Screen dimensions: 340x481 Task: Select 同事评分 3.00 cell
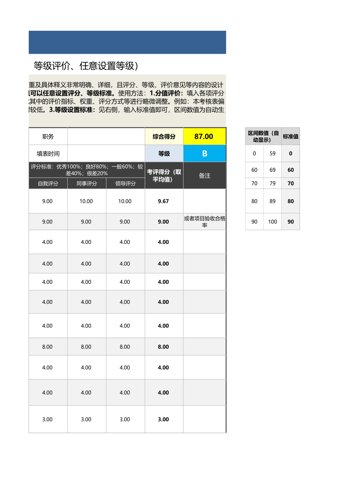pyautogui.click(x=86, y=419)
